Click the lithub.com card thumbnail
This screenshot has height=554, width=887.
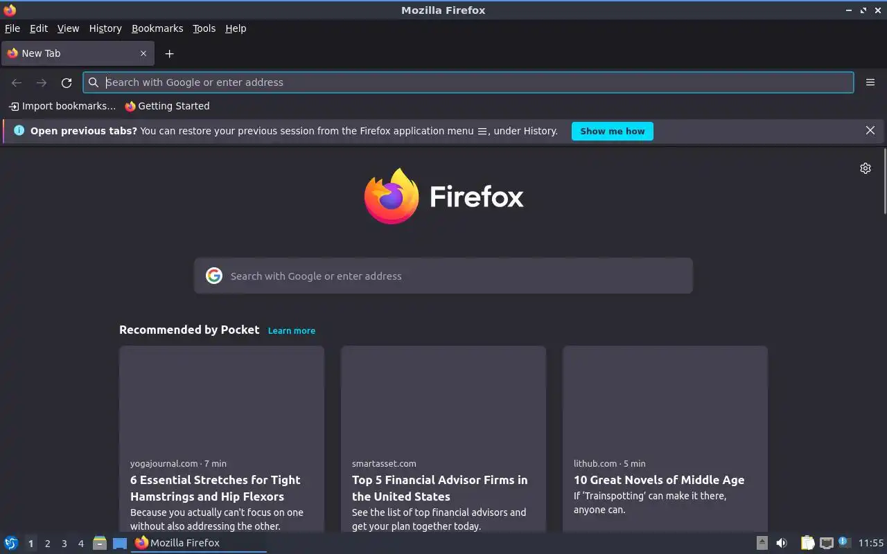(665, 397)
